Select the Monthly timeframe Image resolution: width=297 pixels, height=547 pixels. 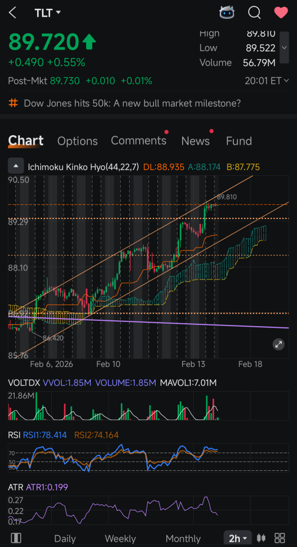183,538
